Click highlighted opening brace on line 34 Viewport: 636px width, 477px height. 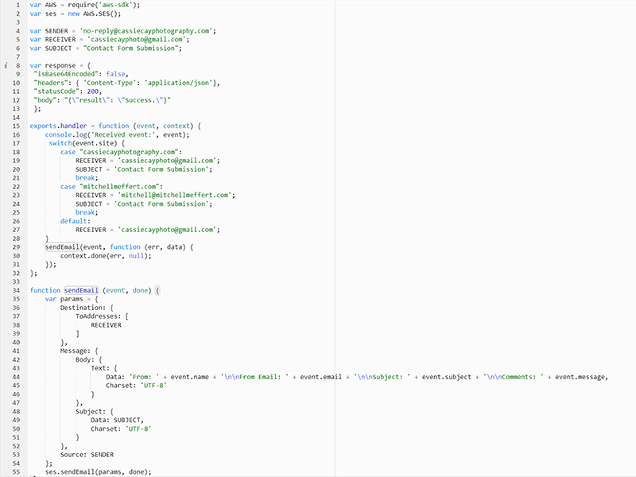[x=157, y=290]
